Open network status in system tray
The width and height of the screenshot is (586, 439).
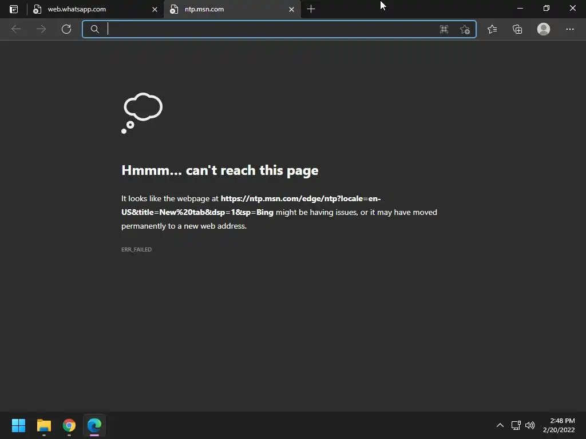click(x=516, y=425)
